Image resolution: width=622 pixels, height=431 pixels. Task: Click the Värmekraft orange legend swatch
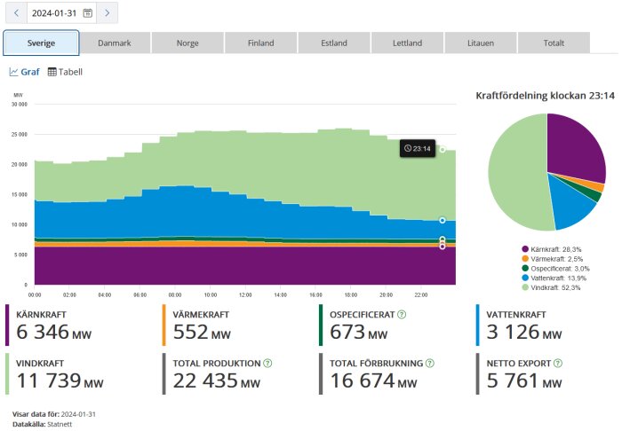pyautogui.click(x=525, y=259)
